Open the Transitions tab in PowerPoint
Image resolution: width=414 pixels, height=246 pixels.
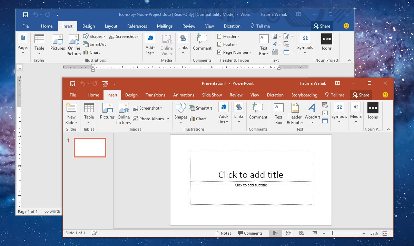click(x=155, y=95)
